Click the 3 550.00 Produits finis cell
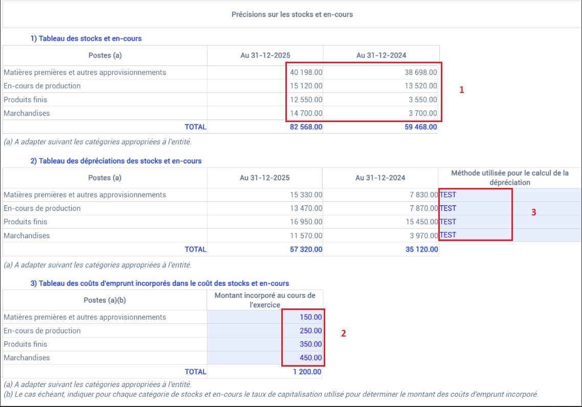582x407 pixels. tap(381, 100)
